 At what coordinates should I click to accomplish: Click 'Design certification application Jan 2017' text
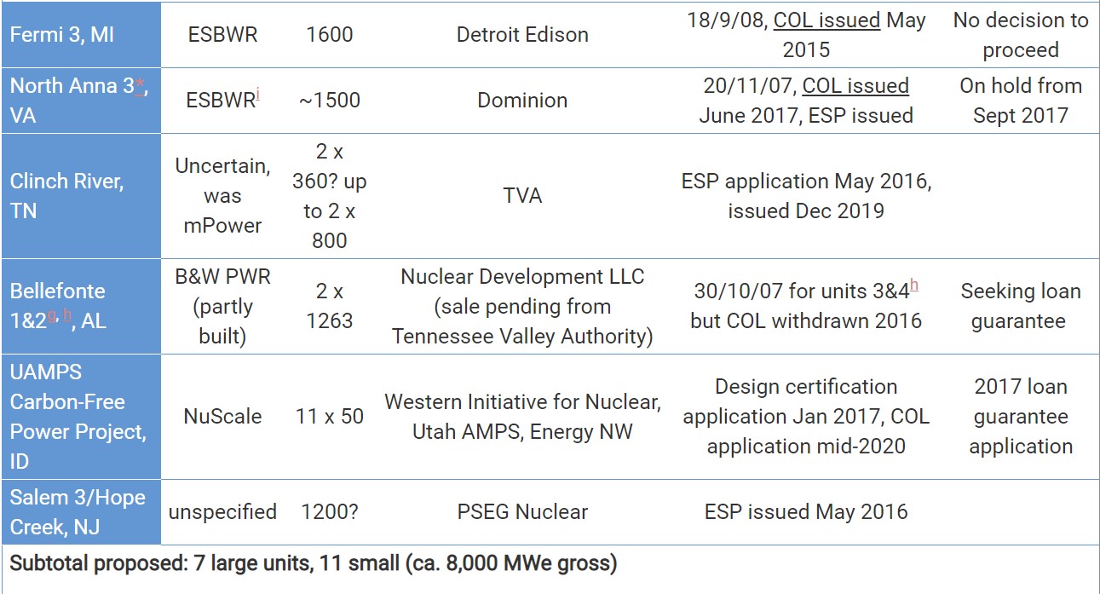click(806, 401)
